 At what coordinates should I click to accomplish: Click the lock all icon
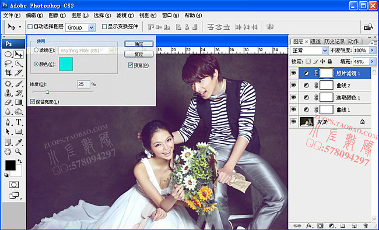coord(329,61)
